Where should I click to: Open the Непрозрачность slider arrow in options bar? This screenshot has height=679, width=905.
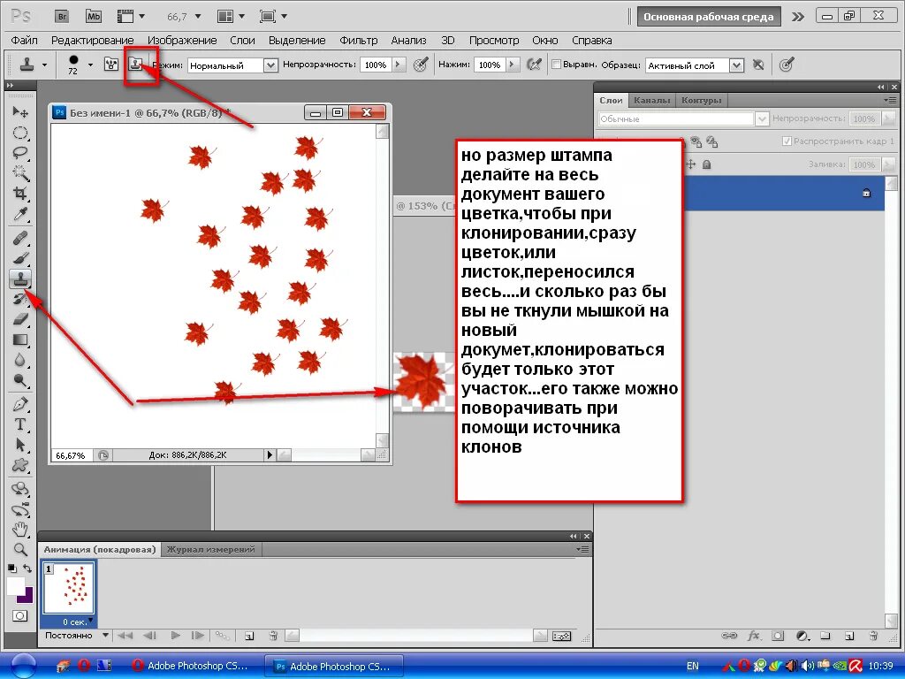[399, 65]
